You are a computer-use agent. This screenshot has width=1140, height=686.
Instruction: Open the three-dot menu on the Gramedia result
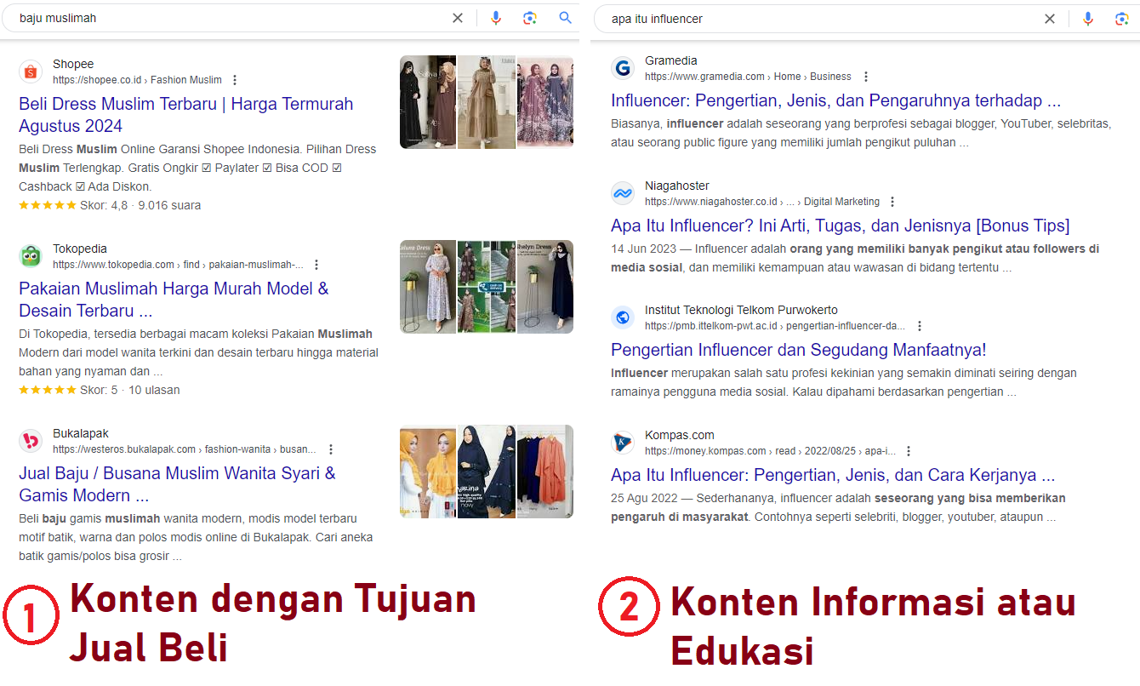click(865, 76)
